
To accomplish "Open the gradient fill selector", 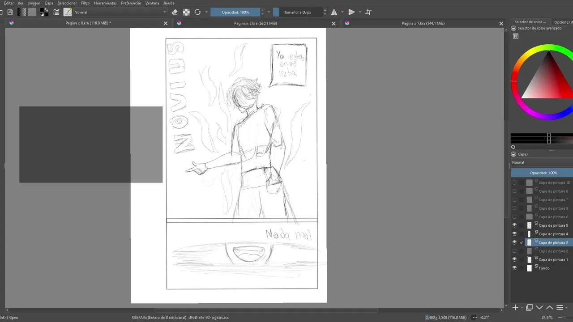I will click(21, 12).
